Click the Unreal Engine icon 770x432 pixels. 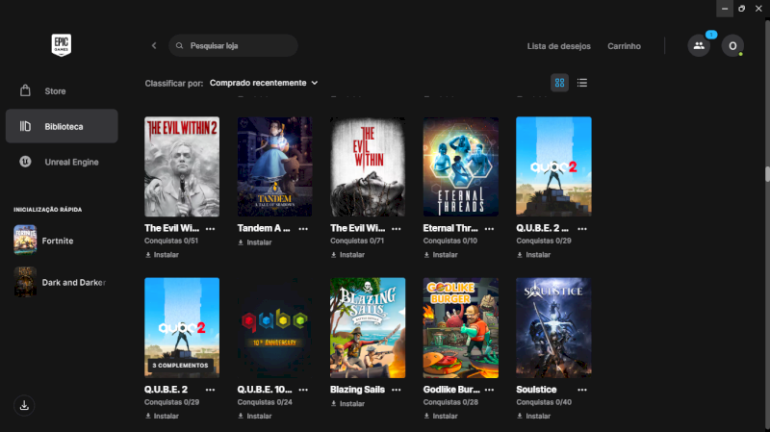coord(25,162)
